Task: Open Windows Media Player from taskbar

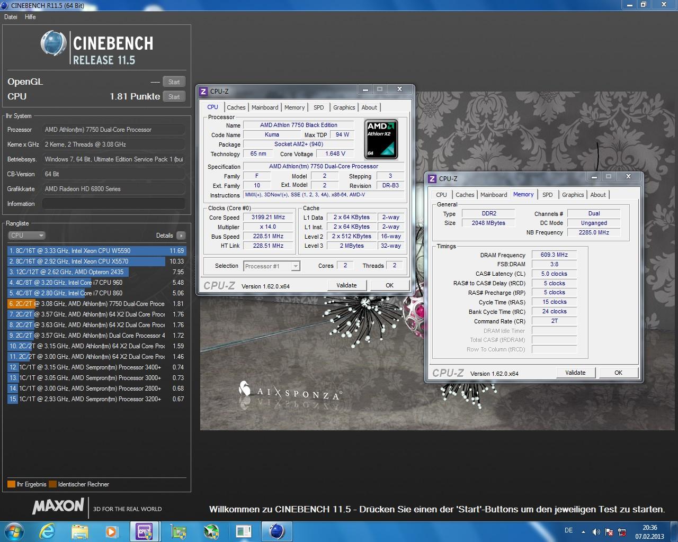Action: (x=112, y=531)
